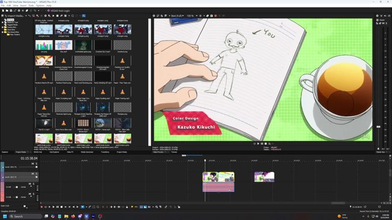The width and height of the screenshot is (392, 220).
Task: Click the yellow Insert Marker icon
Action: coord(132,207)
